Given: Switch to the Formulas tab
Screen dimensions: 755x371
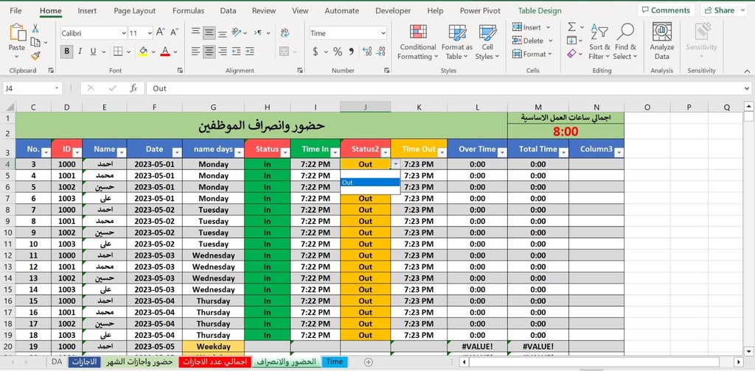Looking at the screenshot, I should [x=188, y=10].
